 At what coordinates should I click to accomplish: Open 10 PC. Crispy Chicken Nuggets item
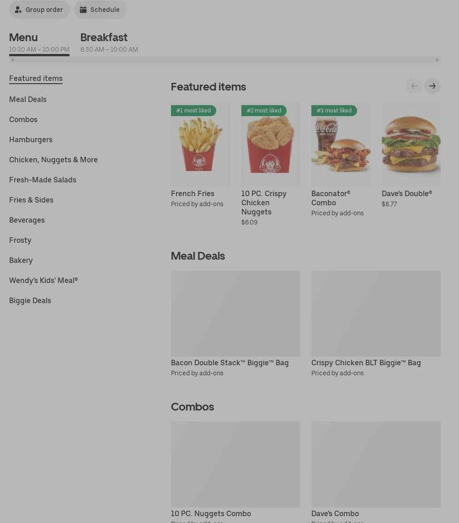[271, 165]
